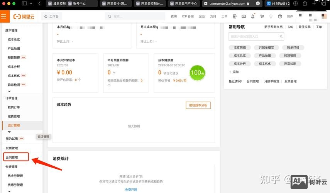Open Safari downloads icon
The width and height of the screenshot is (330, 193).
(x=296, y=3)
